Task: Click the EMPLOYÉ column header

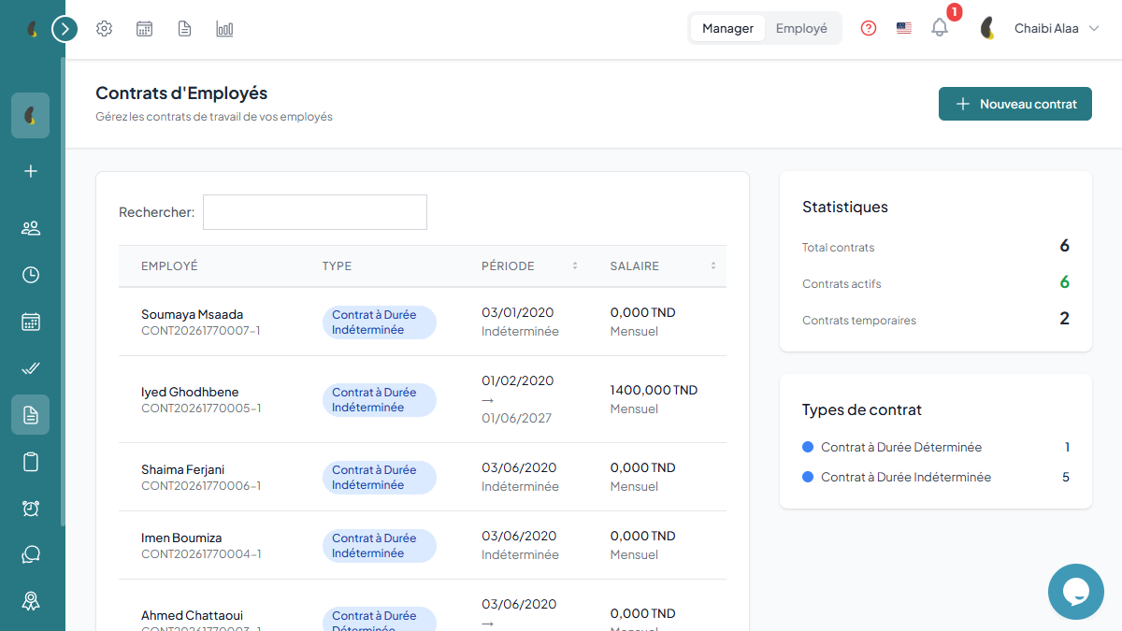Action: [x=169, y=266]
